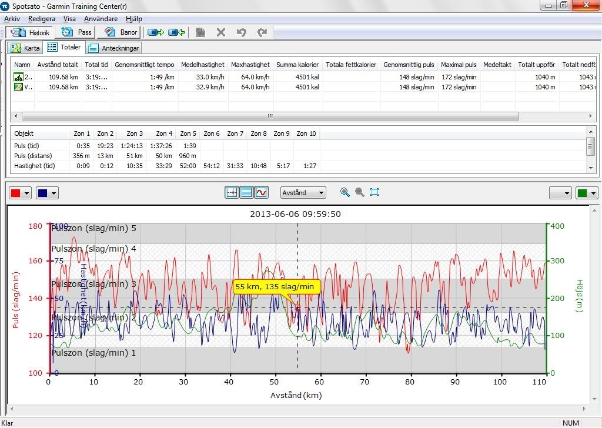Zoom in on the chart

[345, 192]
